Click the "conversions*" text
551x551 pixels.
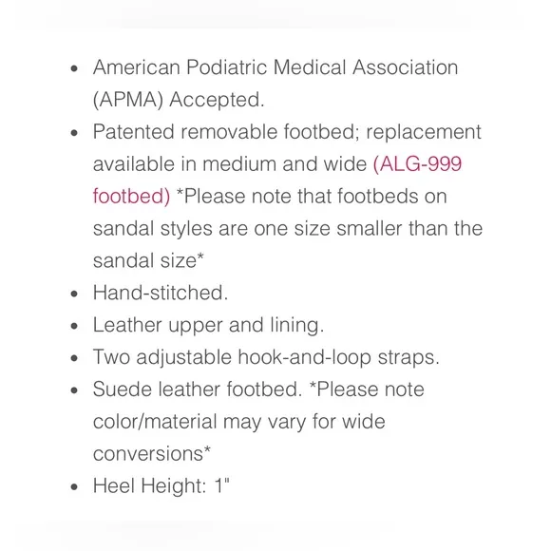(152, 454)
